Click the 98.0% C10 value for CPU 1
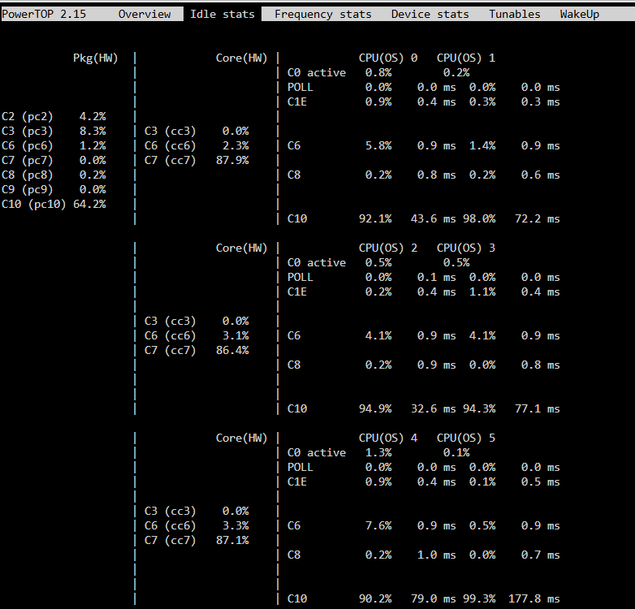 point(479,218)
